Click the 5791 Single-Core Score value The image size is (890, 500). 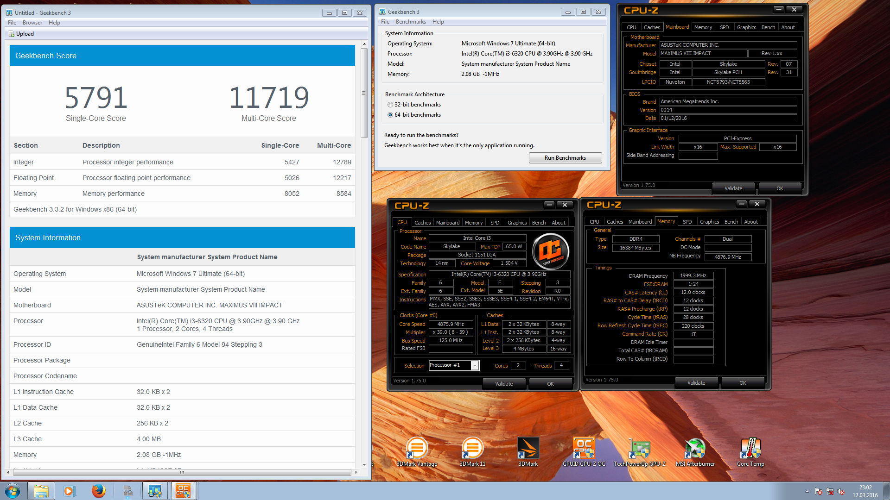click(96, 98)
